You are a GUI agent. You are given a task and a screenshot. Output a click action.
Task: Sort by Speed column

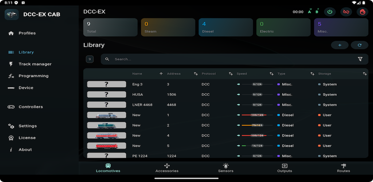point(271,74)
